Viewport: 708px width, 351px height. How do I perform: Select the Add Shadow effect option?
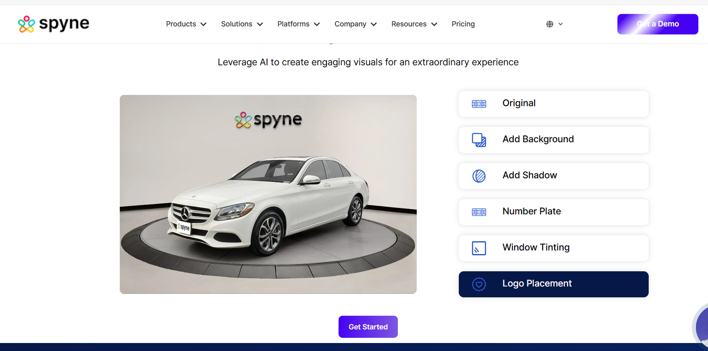coord(553,176)
